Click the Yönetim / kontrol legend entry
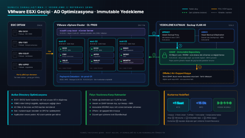This screenshot has width=245, height=138. click(222, 13)
